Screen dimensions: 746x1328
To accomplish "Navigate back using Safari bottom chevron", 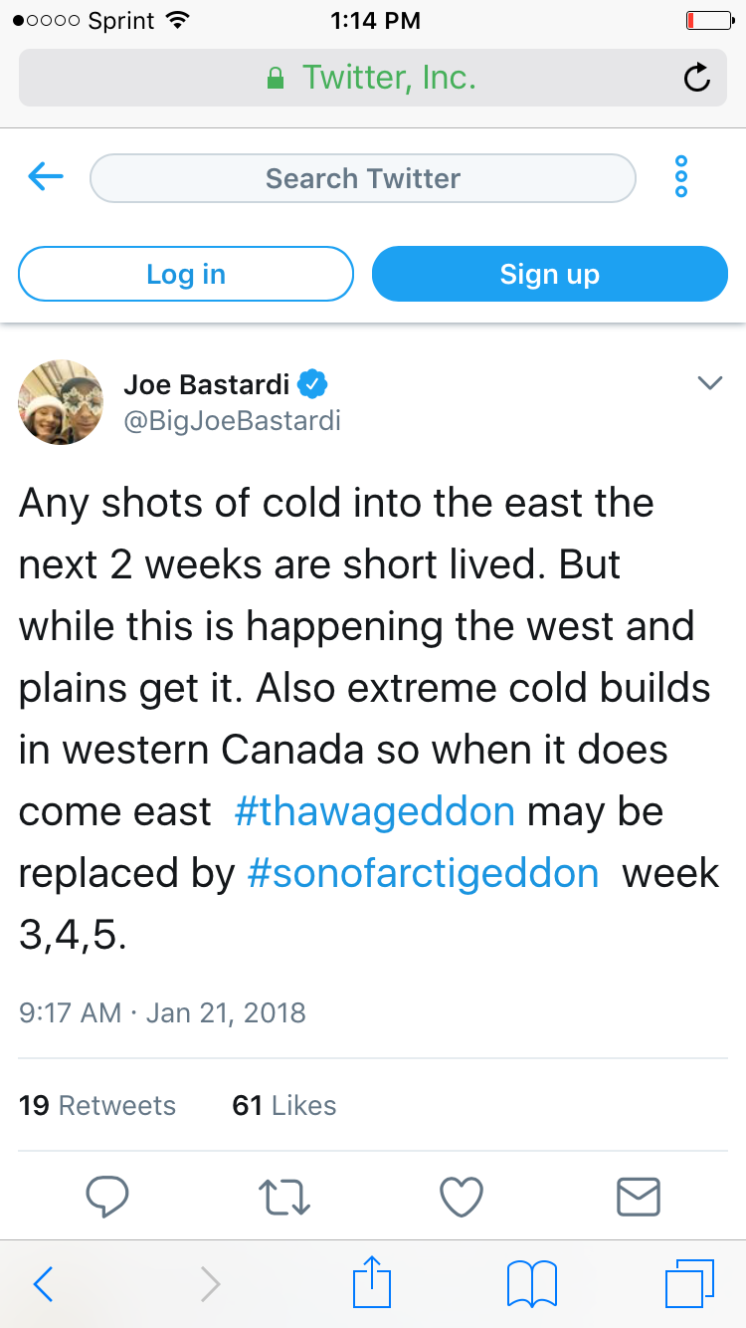I will 43,1284.
